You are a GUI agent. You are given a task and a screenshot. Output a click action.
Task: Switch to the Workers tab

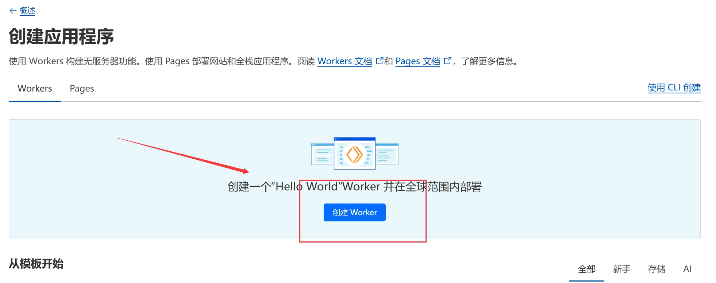pyautogui.click(x=35, y=89)
